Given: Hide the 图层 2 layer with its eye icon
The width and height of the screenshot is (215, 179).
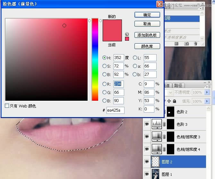Looking at the screenshot, I should (147, 162).
